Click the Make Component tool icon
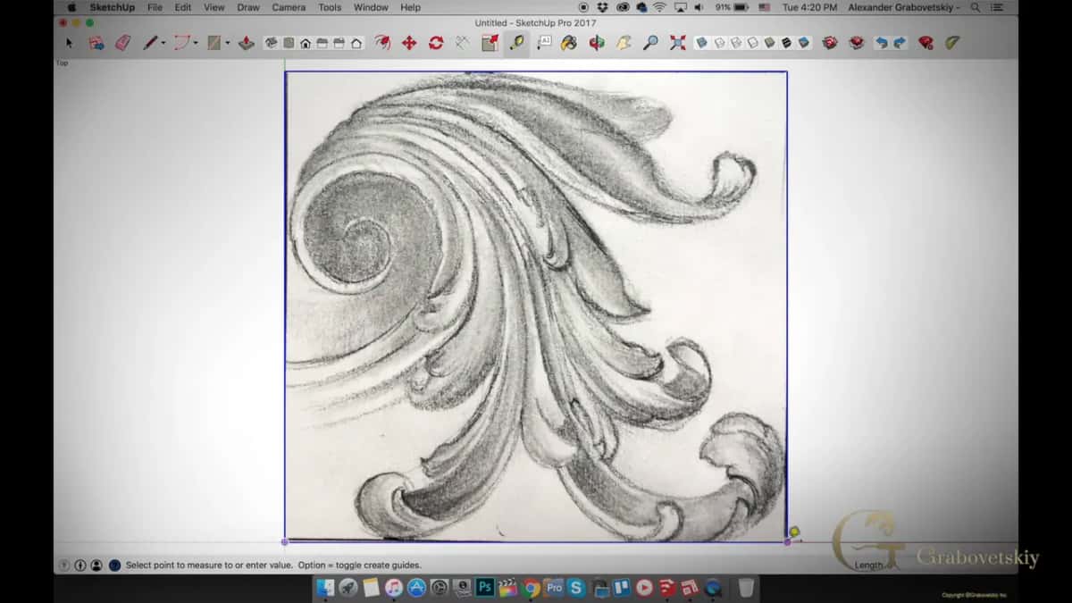 pos(96,43)
